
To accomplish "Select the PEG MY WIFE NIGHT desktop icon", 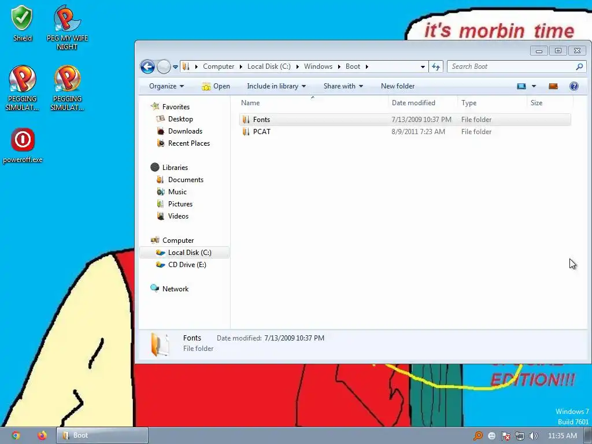I will pyautogui.click(x=67, y=27).
